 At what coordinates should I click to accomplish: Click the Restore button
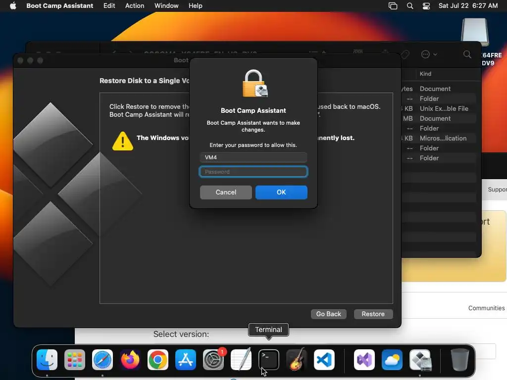(x=373, y=314)
